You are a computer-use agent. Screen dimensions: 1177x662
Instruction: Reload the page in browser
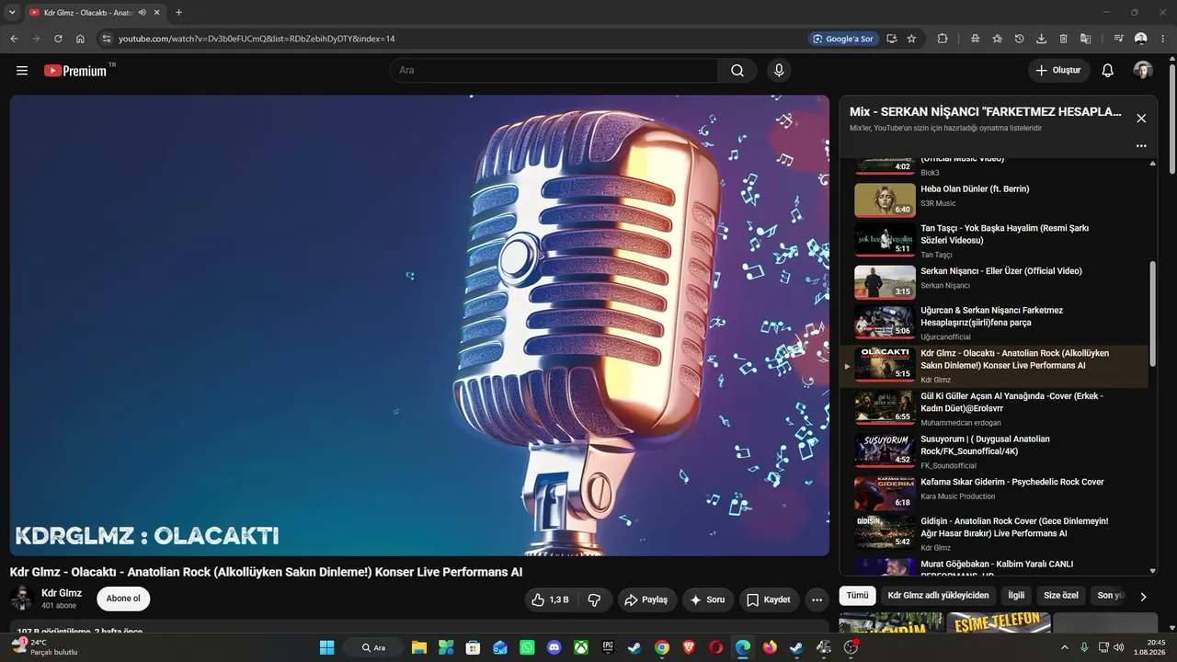(x=58, y=39)
